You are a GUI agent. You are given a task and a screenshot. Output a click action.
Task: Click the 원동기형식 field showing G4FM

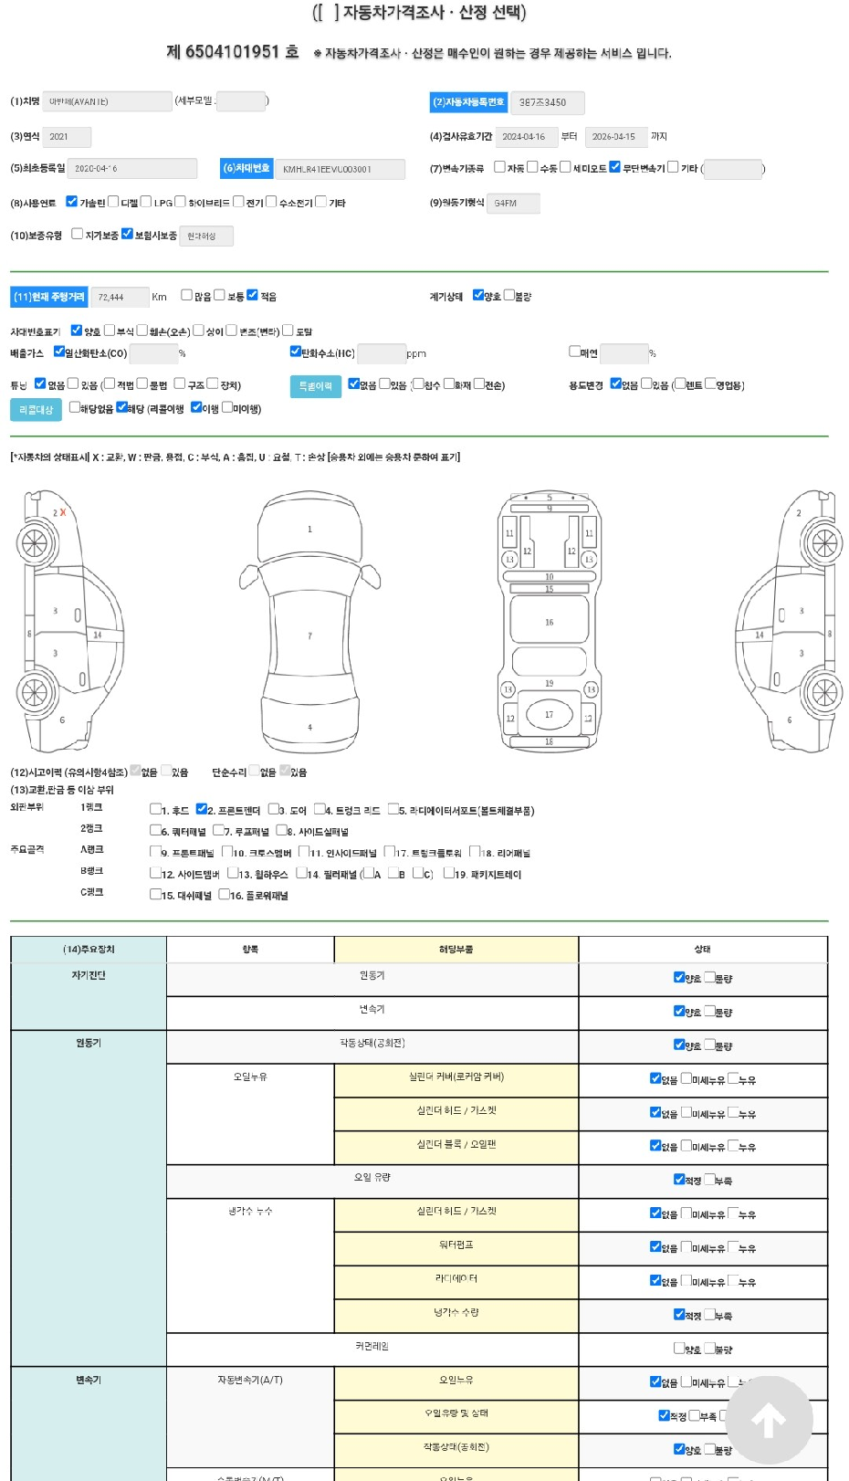pyautogui.click(x=513, y=203)
